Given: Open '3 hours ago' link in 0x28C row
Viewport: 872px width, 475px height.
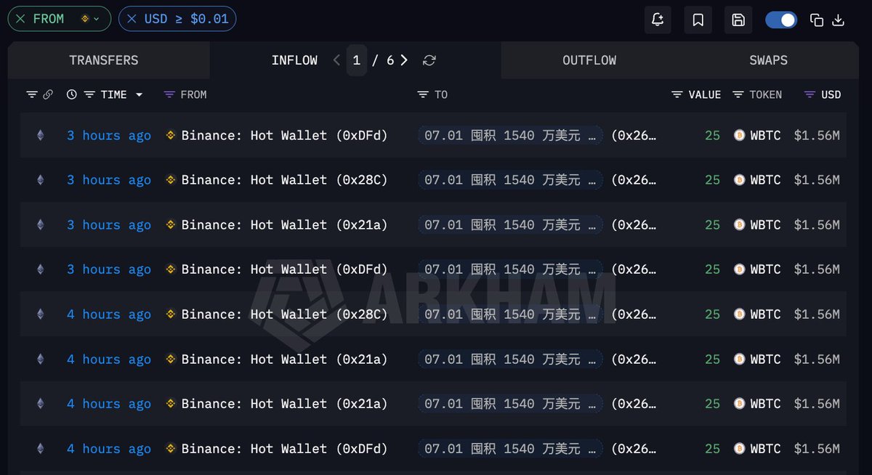Looking at the screenshot, I should (109, 180).
